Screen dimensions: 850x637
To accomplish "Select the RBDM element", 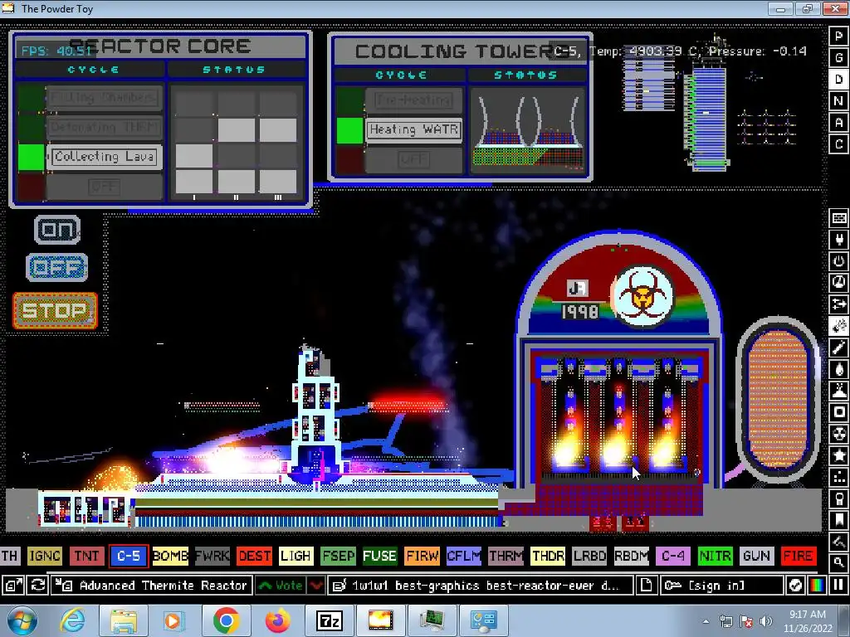I will pyautogui.click(x=632, y=557).
